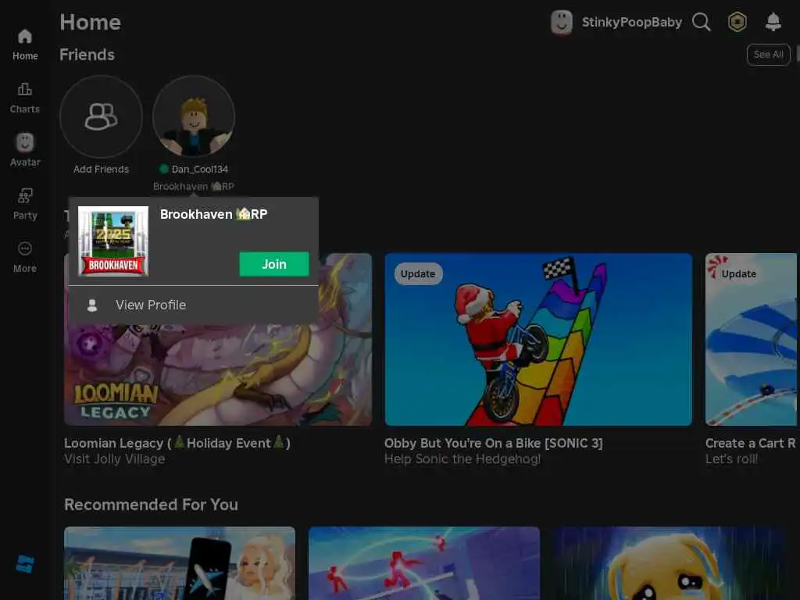Open the Avatar editor in sidebar

(x=24, y=151)
